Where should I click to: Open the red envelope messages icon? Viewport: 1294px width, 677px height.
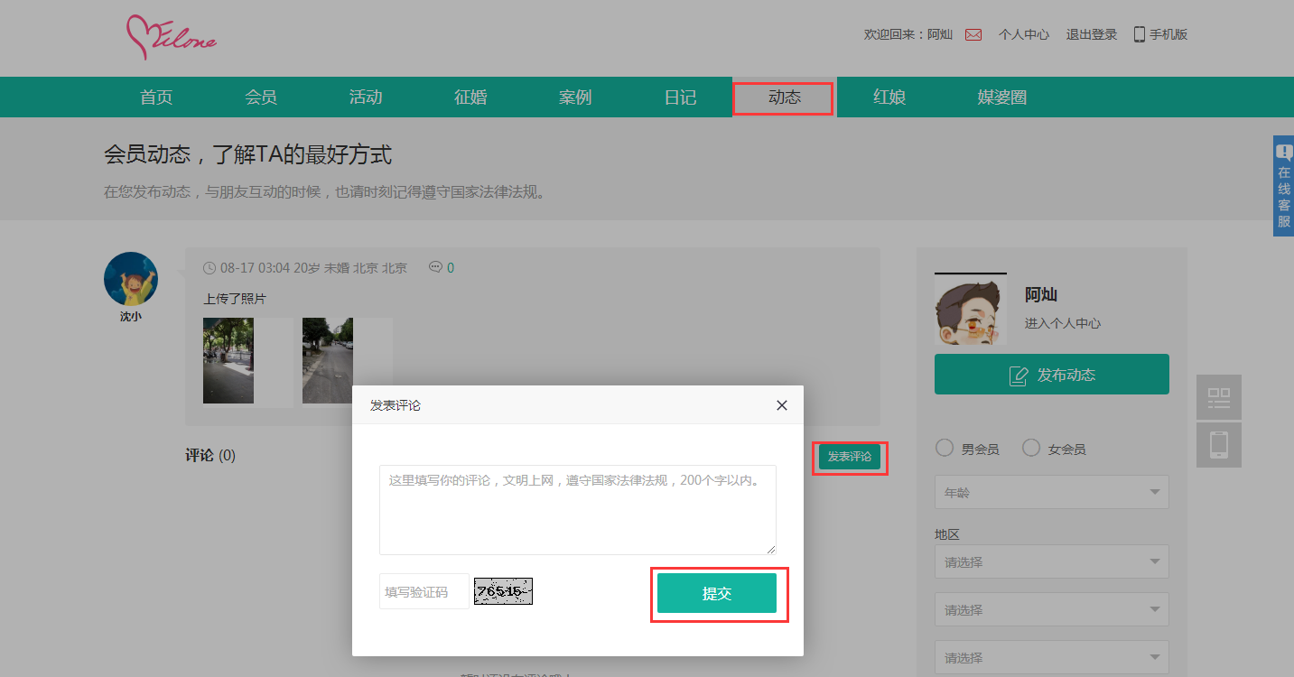973,34
